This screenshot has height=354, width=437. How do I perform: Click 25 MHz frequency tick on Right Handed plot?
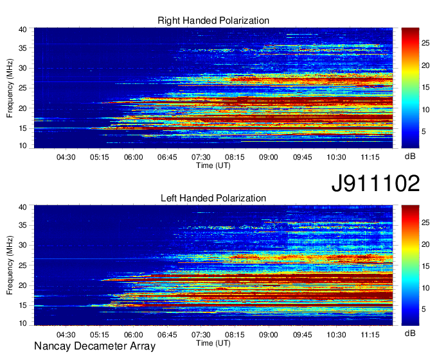coord(23,88)
